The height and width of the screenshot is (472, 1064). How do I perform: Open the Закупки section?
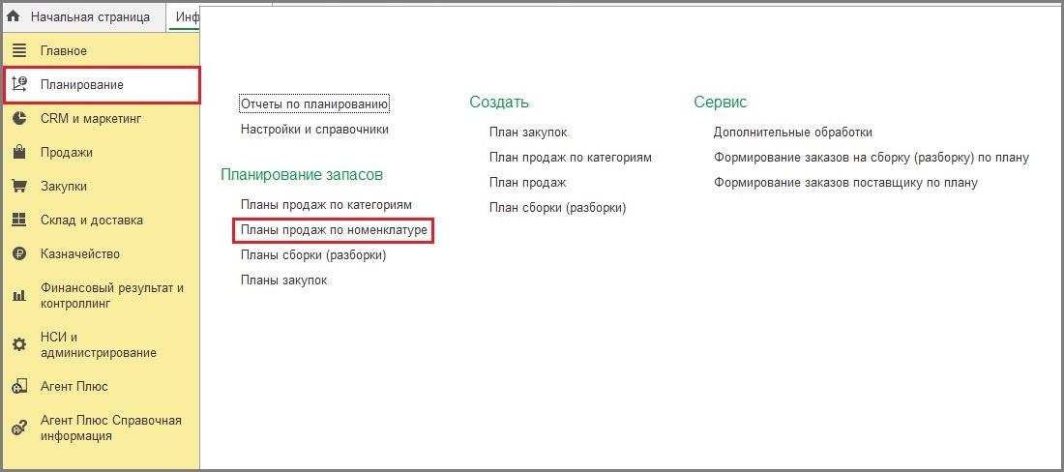pos(64,187)
